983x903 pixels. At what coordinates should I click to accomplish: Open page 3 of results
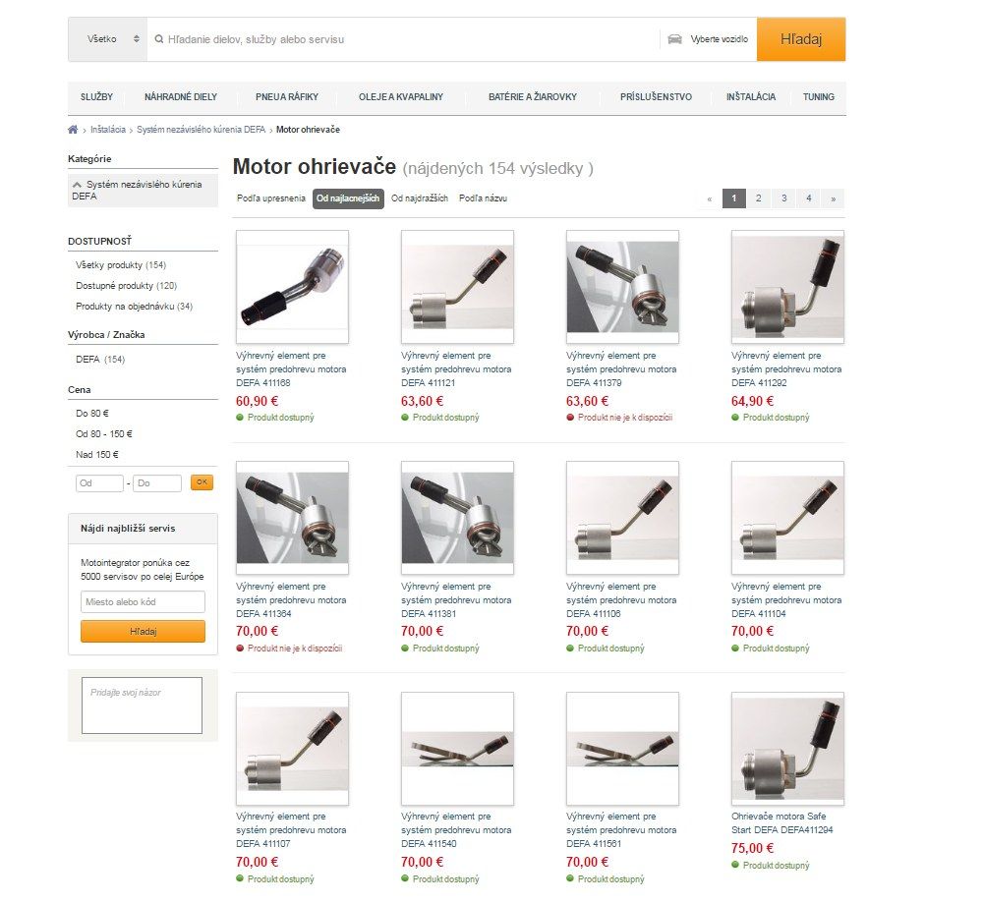tap(783, 198)
